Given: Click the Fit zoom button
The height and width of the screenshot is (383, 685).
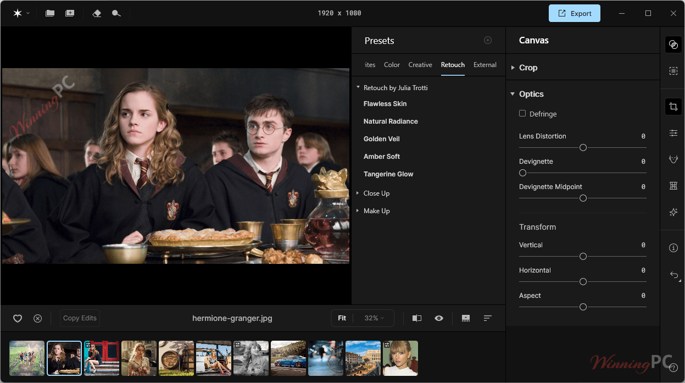Looking at the screenshot, I should [342, 318].
